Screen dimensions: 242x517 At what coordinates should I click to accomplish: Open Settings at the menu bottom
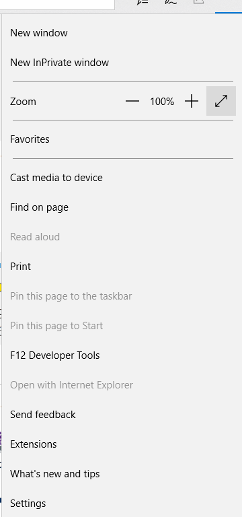122,504
